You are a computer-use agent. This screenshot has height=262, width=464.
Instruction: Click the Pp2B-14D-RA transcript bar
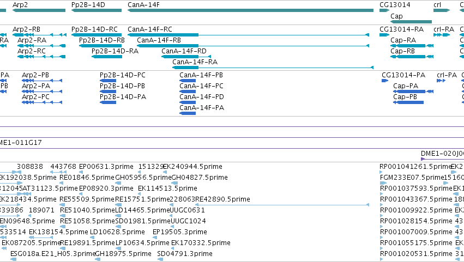pyautogui.click(x=107, y=57)
